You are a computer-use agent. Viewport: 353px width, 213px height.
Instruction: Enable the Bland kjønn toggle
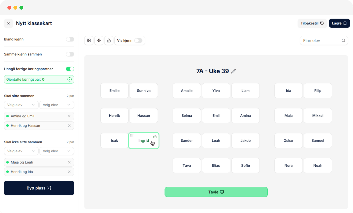[x=70, y=39]
